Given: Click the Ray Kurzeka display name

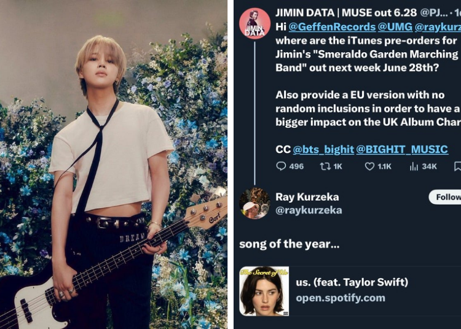Looking at the screenshot, I should [x=307, y=196].
